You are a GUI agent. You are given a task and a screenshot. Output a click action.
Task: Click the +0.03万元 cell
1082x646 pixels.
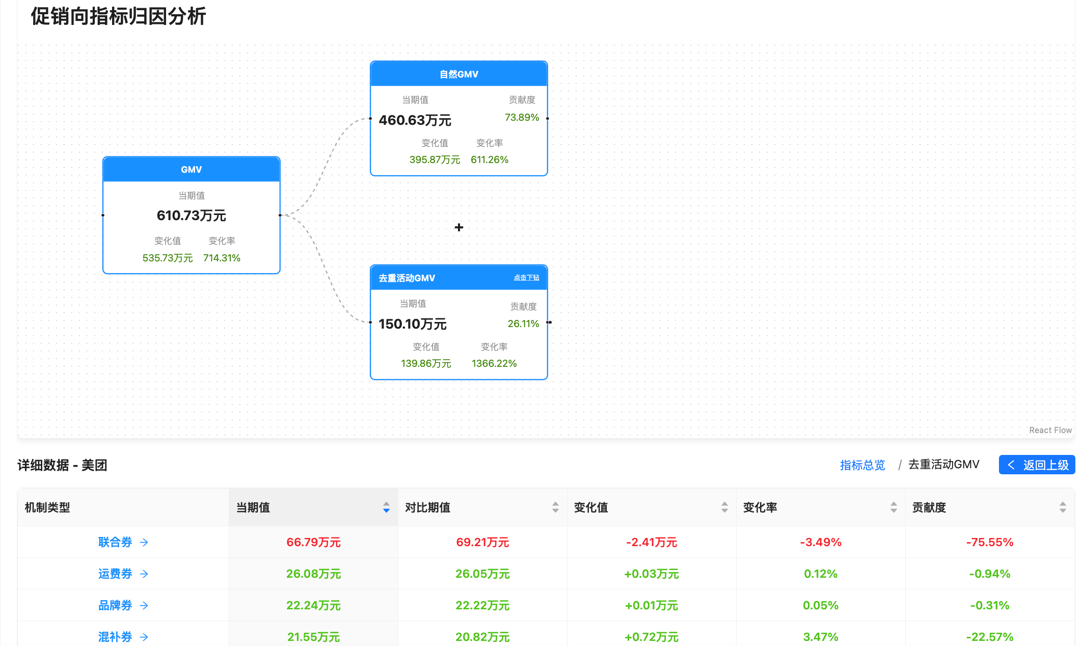click(x=652, y=574)
